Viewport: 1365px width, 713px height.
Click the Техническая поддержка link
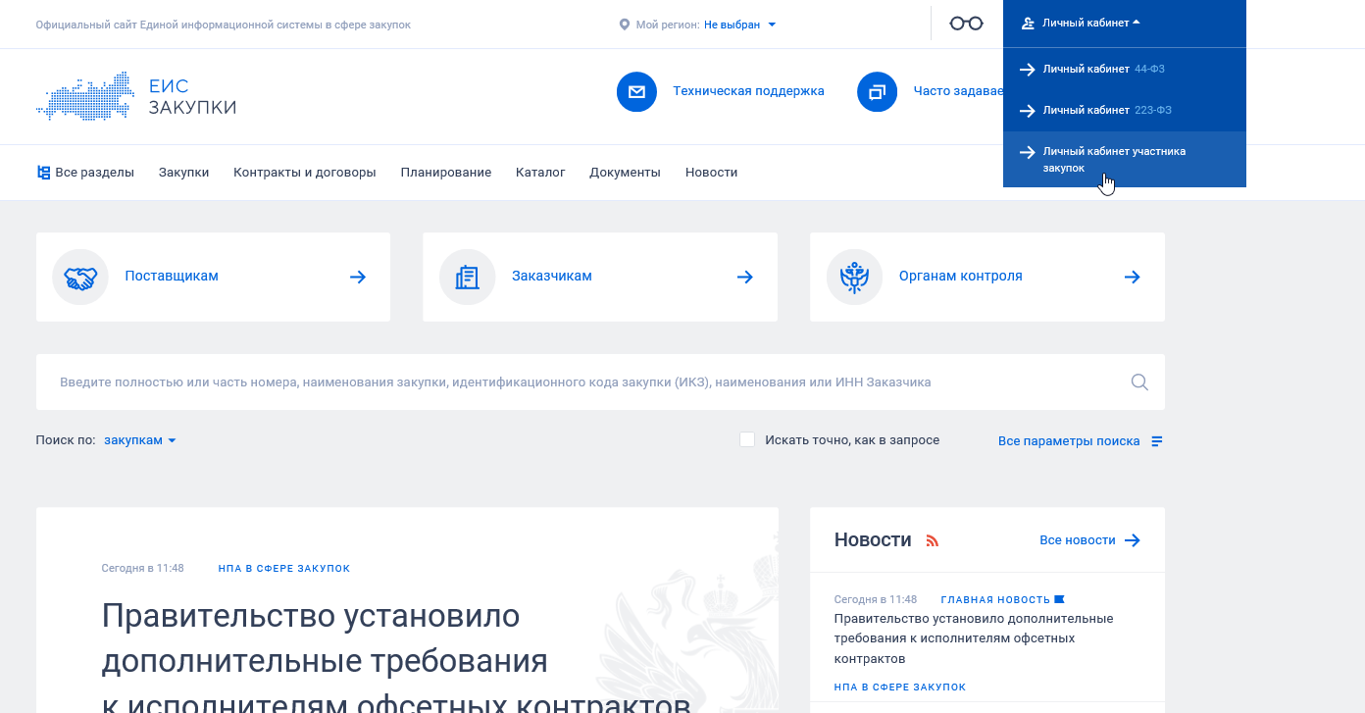(x=748, y=91)
